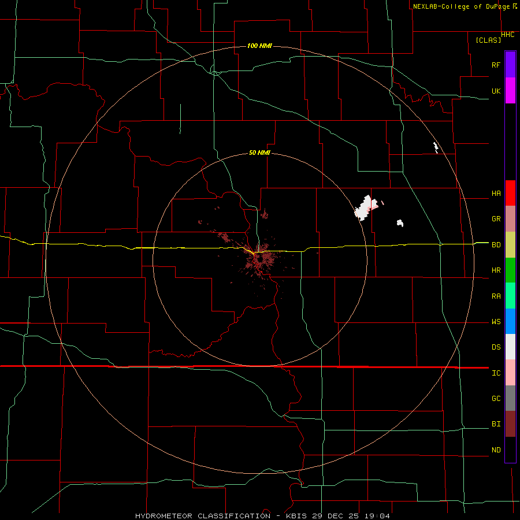
Task: Click the '50 NMI' range ring label
Action: tap(259, 153)
